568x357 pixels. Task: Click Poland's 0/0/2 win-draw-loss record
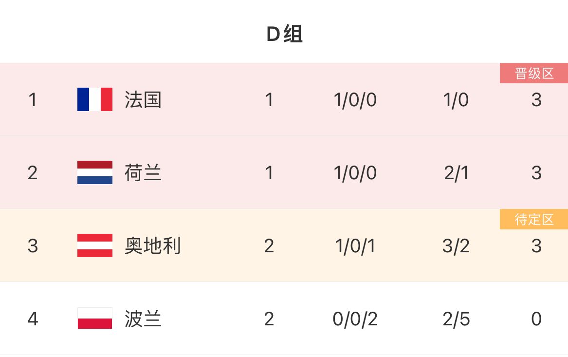(x=355, y=319)
